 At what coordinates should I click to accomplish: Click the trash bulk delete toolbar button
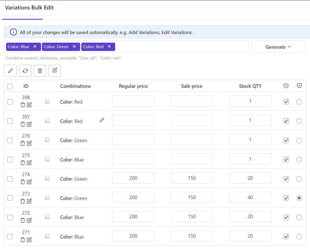pyautogui.click(x=40, y=71)
